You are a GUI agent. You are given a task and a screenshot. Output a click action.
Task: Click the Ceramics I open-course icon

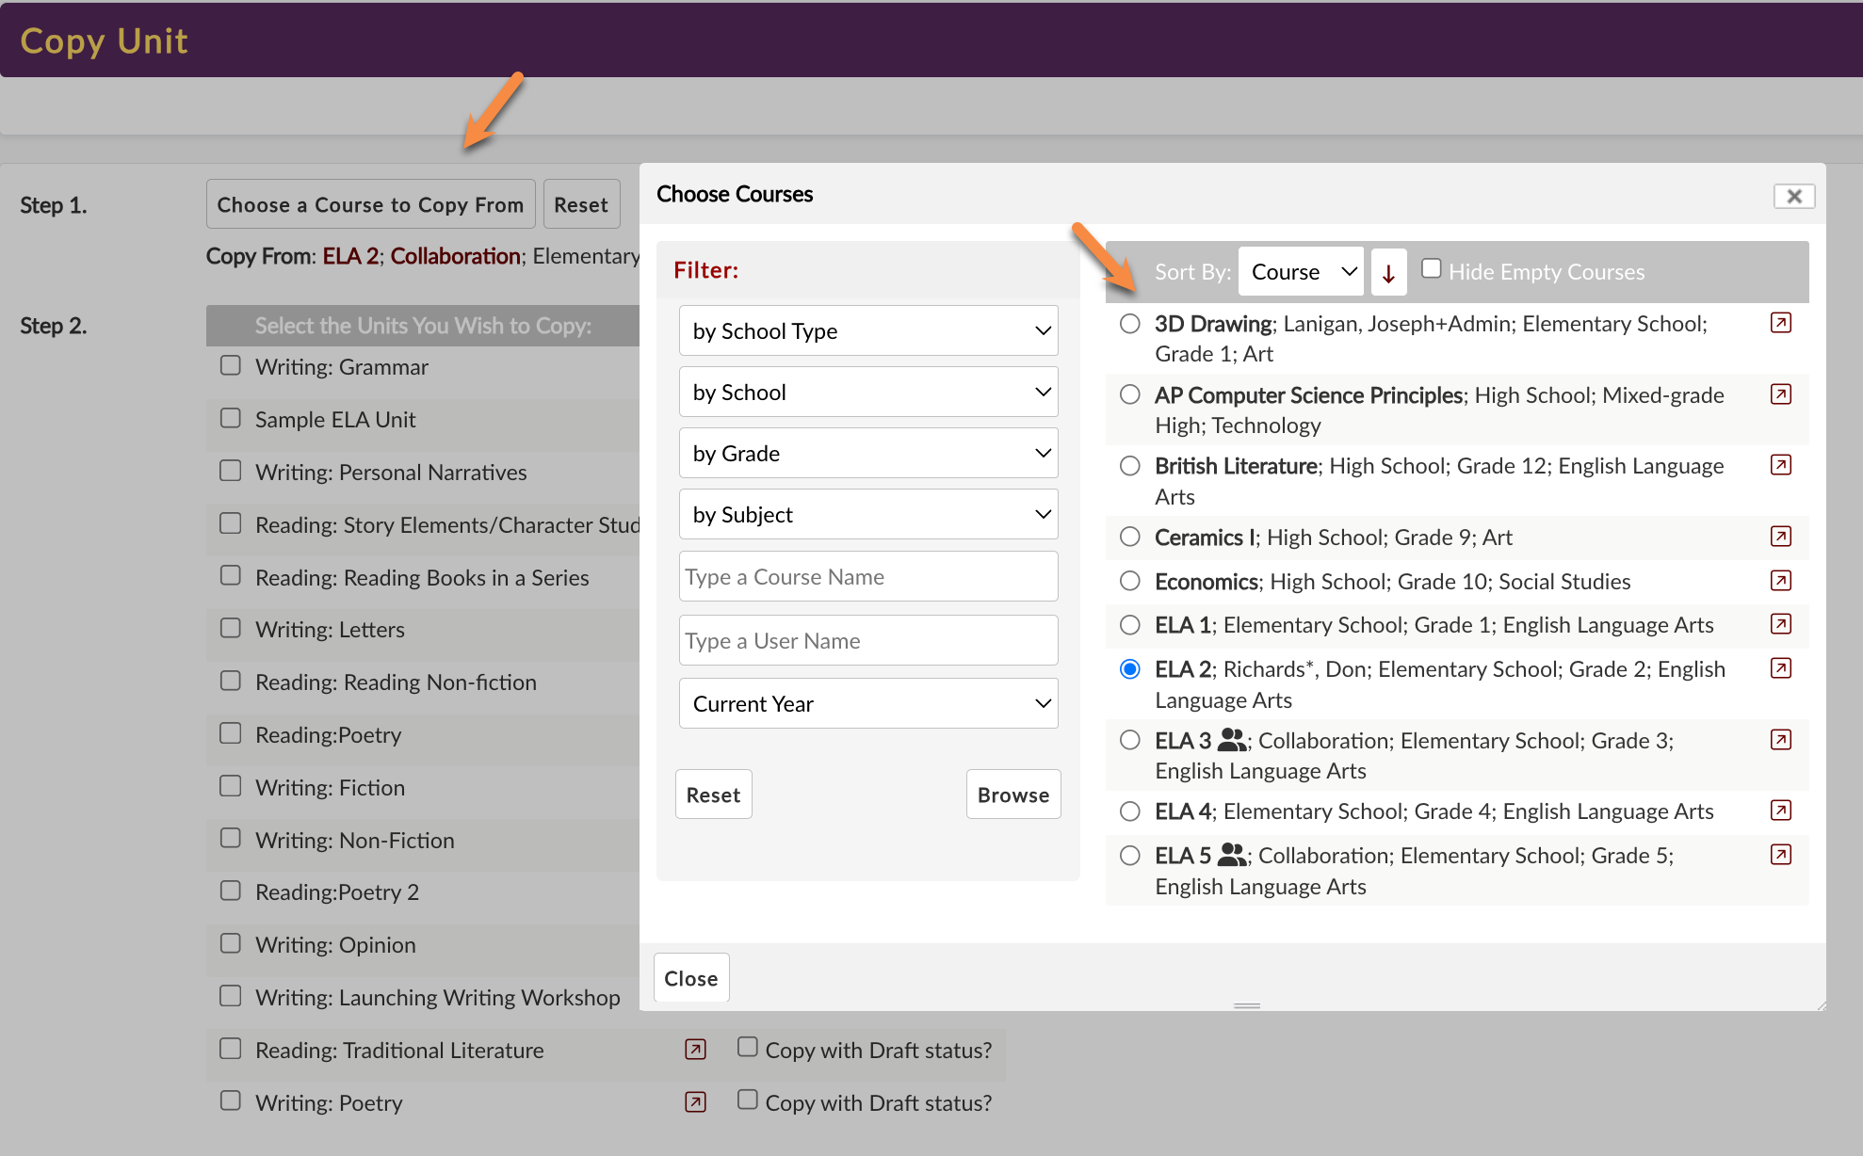click(x=1780, y=537)
